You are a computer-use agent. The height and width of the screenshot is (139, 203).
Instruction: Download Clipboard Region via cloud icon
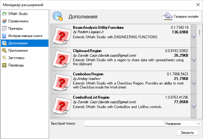(194, 59)
